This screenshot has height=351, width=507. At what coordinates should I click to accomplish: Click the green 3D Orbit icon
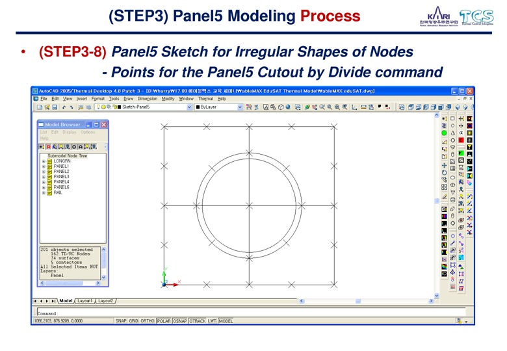coord(307,107)
